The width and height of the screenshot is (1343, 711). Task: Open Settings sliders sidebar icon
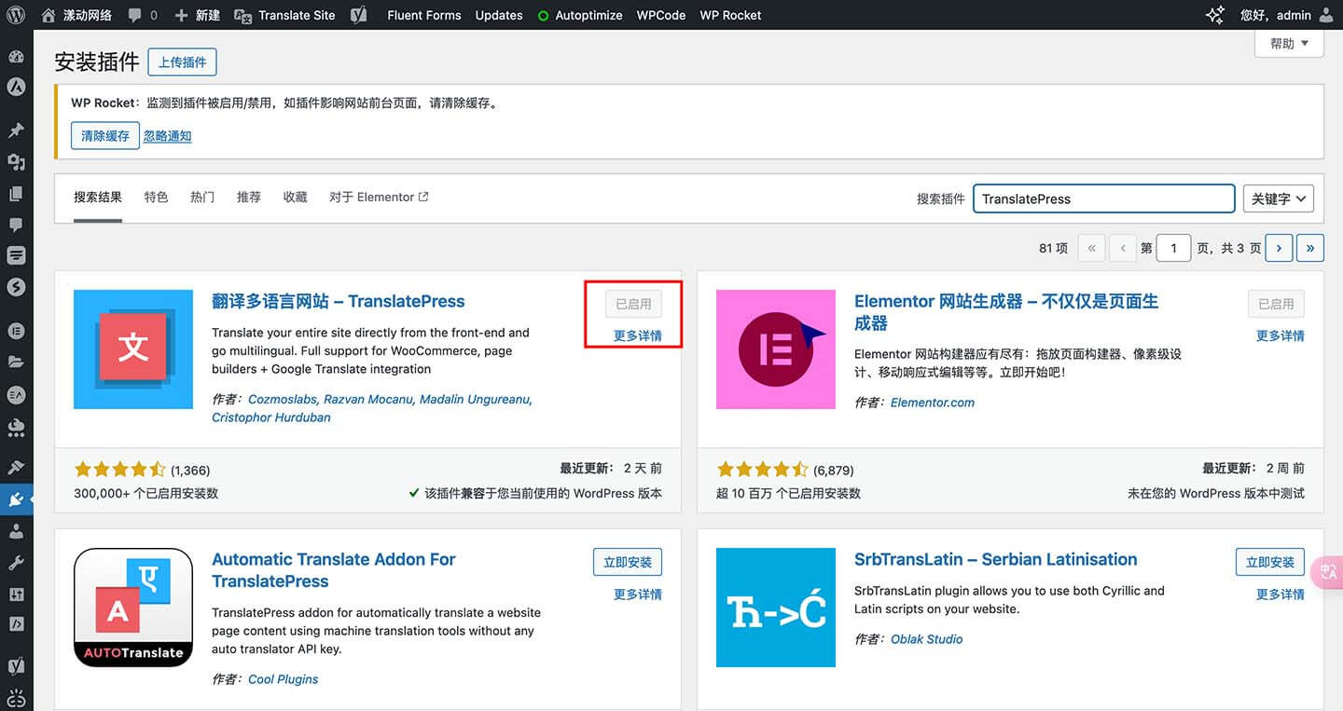[16, 594]
